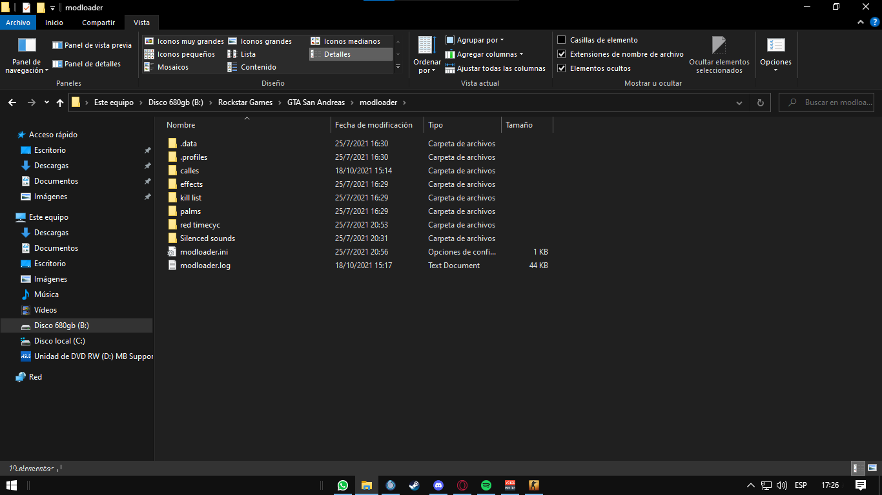Select the .data folder
Viewport: 882px width, 495px height.
tap(189, 144)
